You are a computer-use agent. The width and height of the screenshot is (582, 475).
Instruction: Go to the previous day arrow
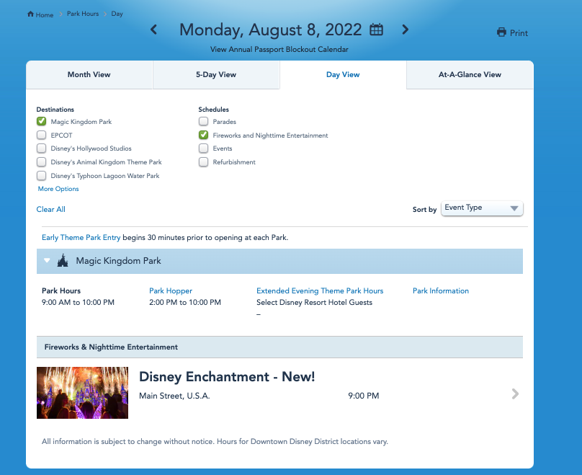pyautogui.click(x=153, y=30)
